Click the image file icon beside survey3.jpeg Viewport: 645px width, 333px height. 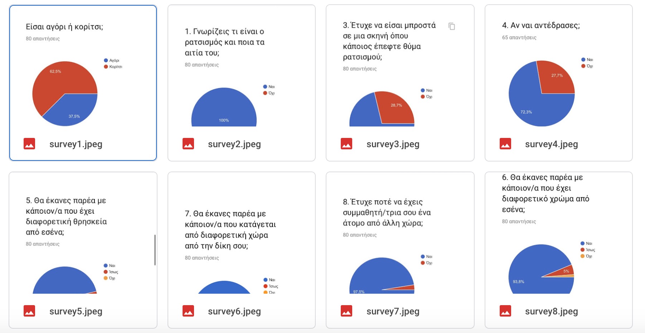click(x=346, y=144)
